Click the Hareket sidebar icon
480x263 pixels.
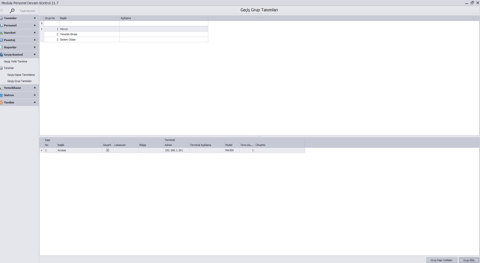coord(2,33)
